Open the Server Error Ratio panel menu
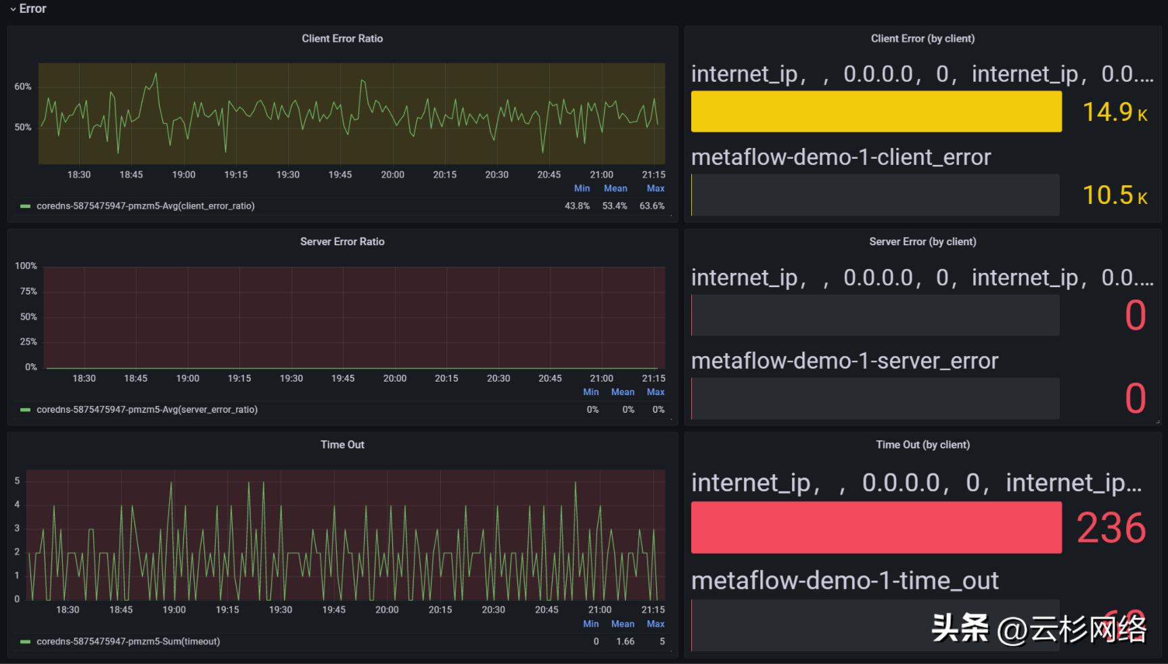Viewport: 1168px width, 664px height. [342, 241]
